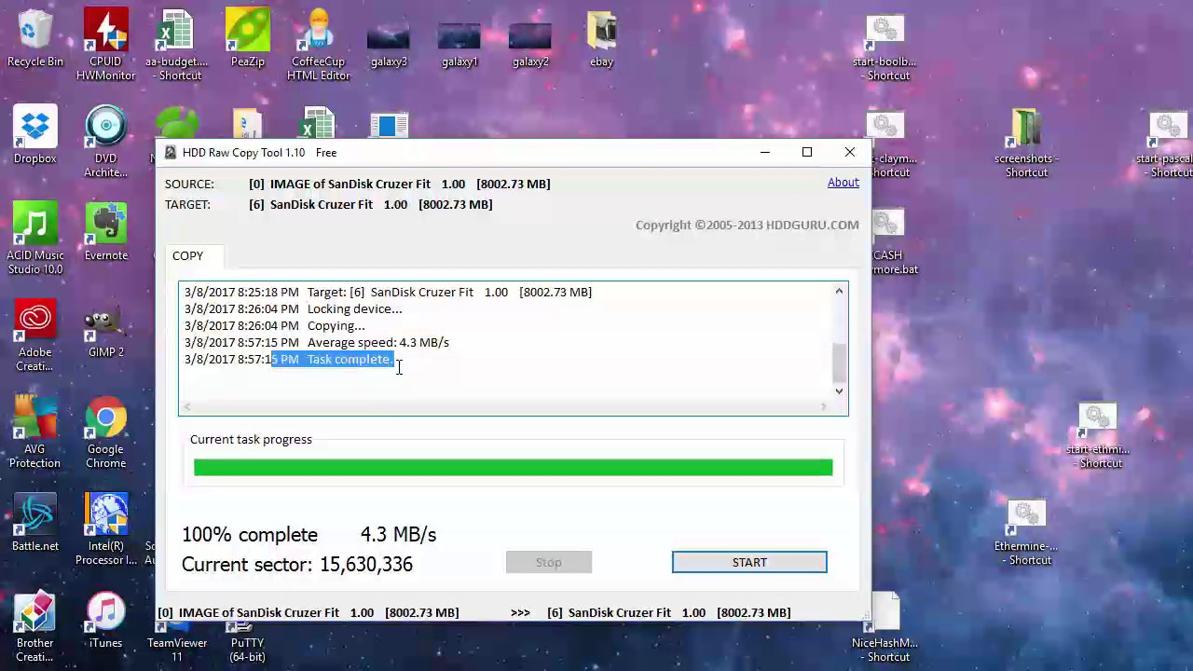
Task: Launch PeaZip from the desktop
Action: [247, 37]
